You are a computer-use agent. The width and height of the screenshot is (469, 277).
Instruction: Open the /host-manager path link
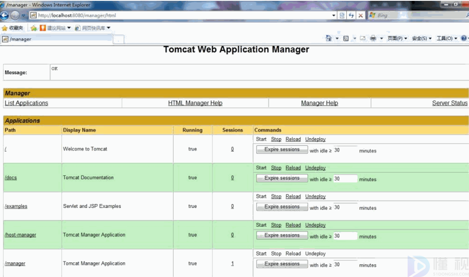(20, 235)
